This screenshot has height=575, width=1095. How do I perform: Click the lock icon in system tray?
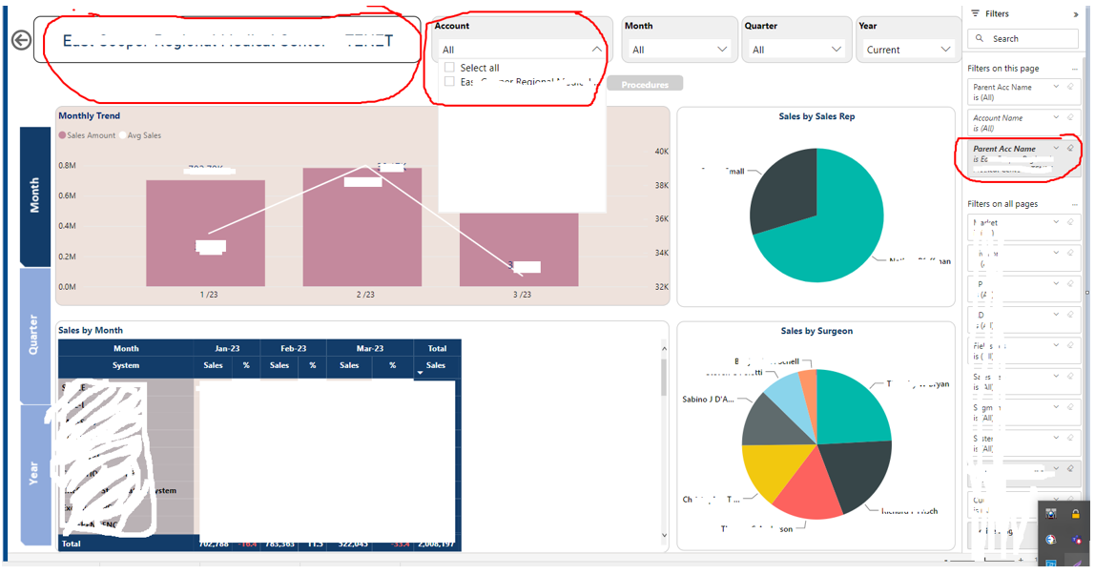tap(1076, 514)
